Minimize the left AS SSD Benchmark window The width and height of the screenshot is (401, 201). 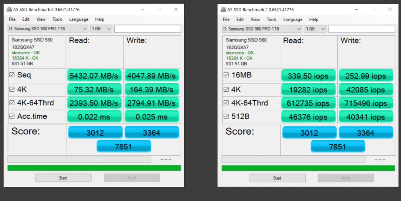[142, 9]
